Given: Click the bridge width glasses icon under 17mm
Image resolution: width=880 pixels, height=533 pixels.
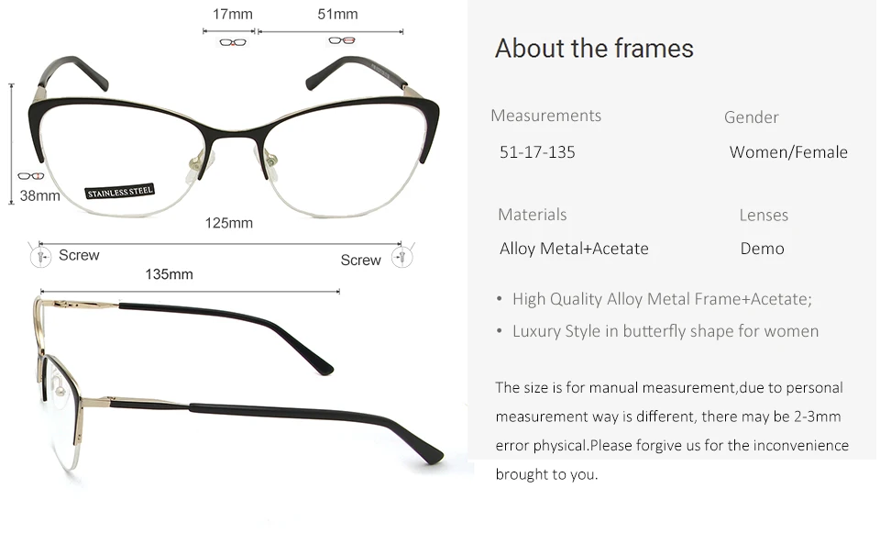Looking at the screenshot, I should click(232, 42).
